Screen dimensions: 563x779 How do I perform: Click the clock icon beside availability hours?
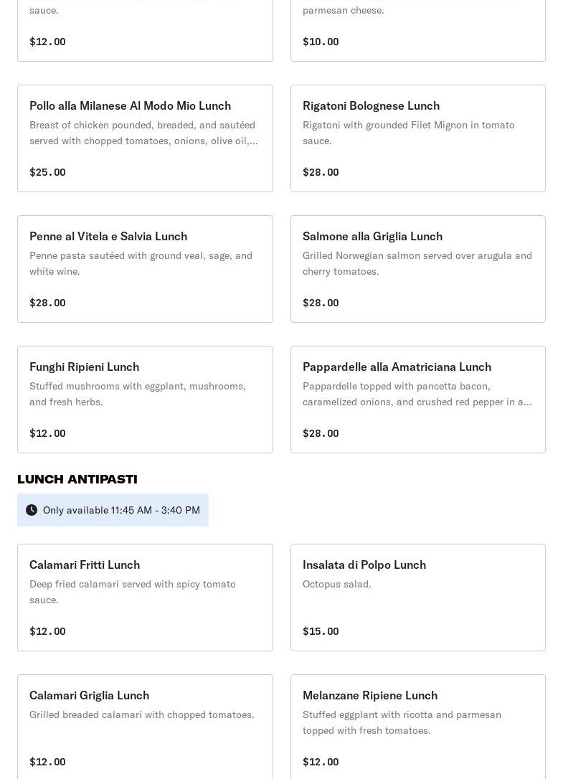32,510
